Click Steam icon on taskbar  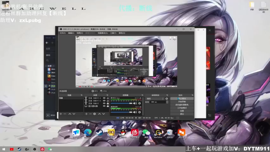pos(19,149)
